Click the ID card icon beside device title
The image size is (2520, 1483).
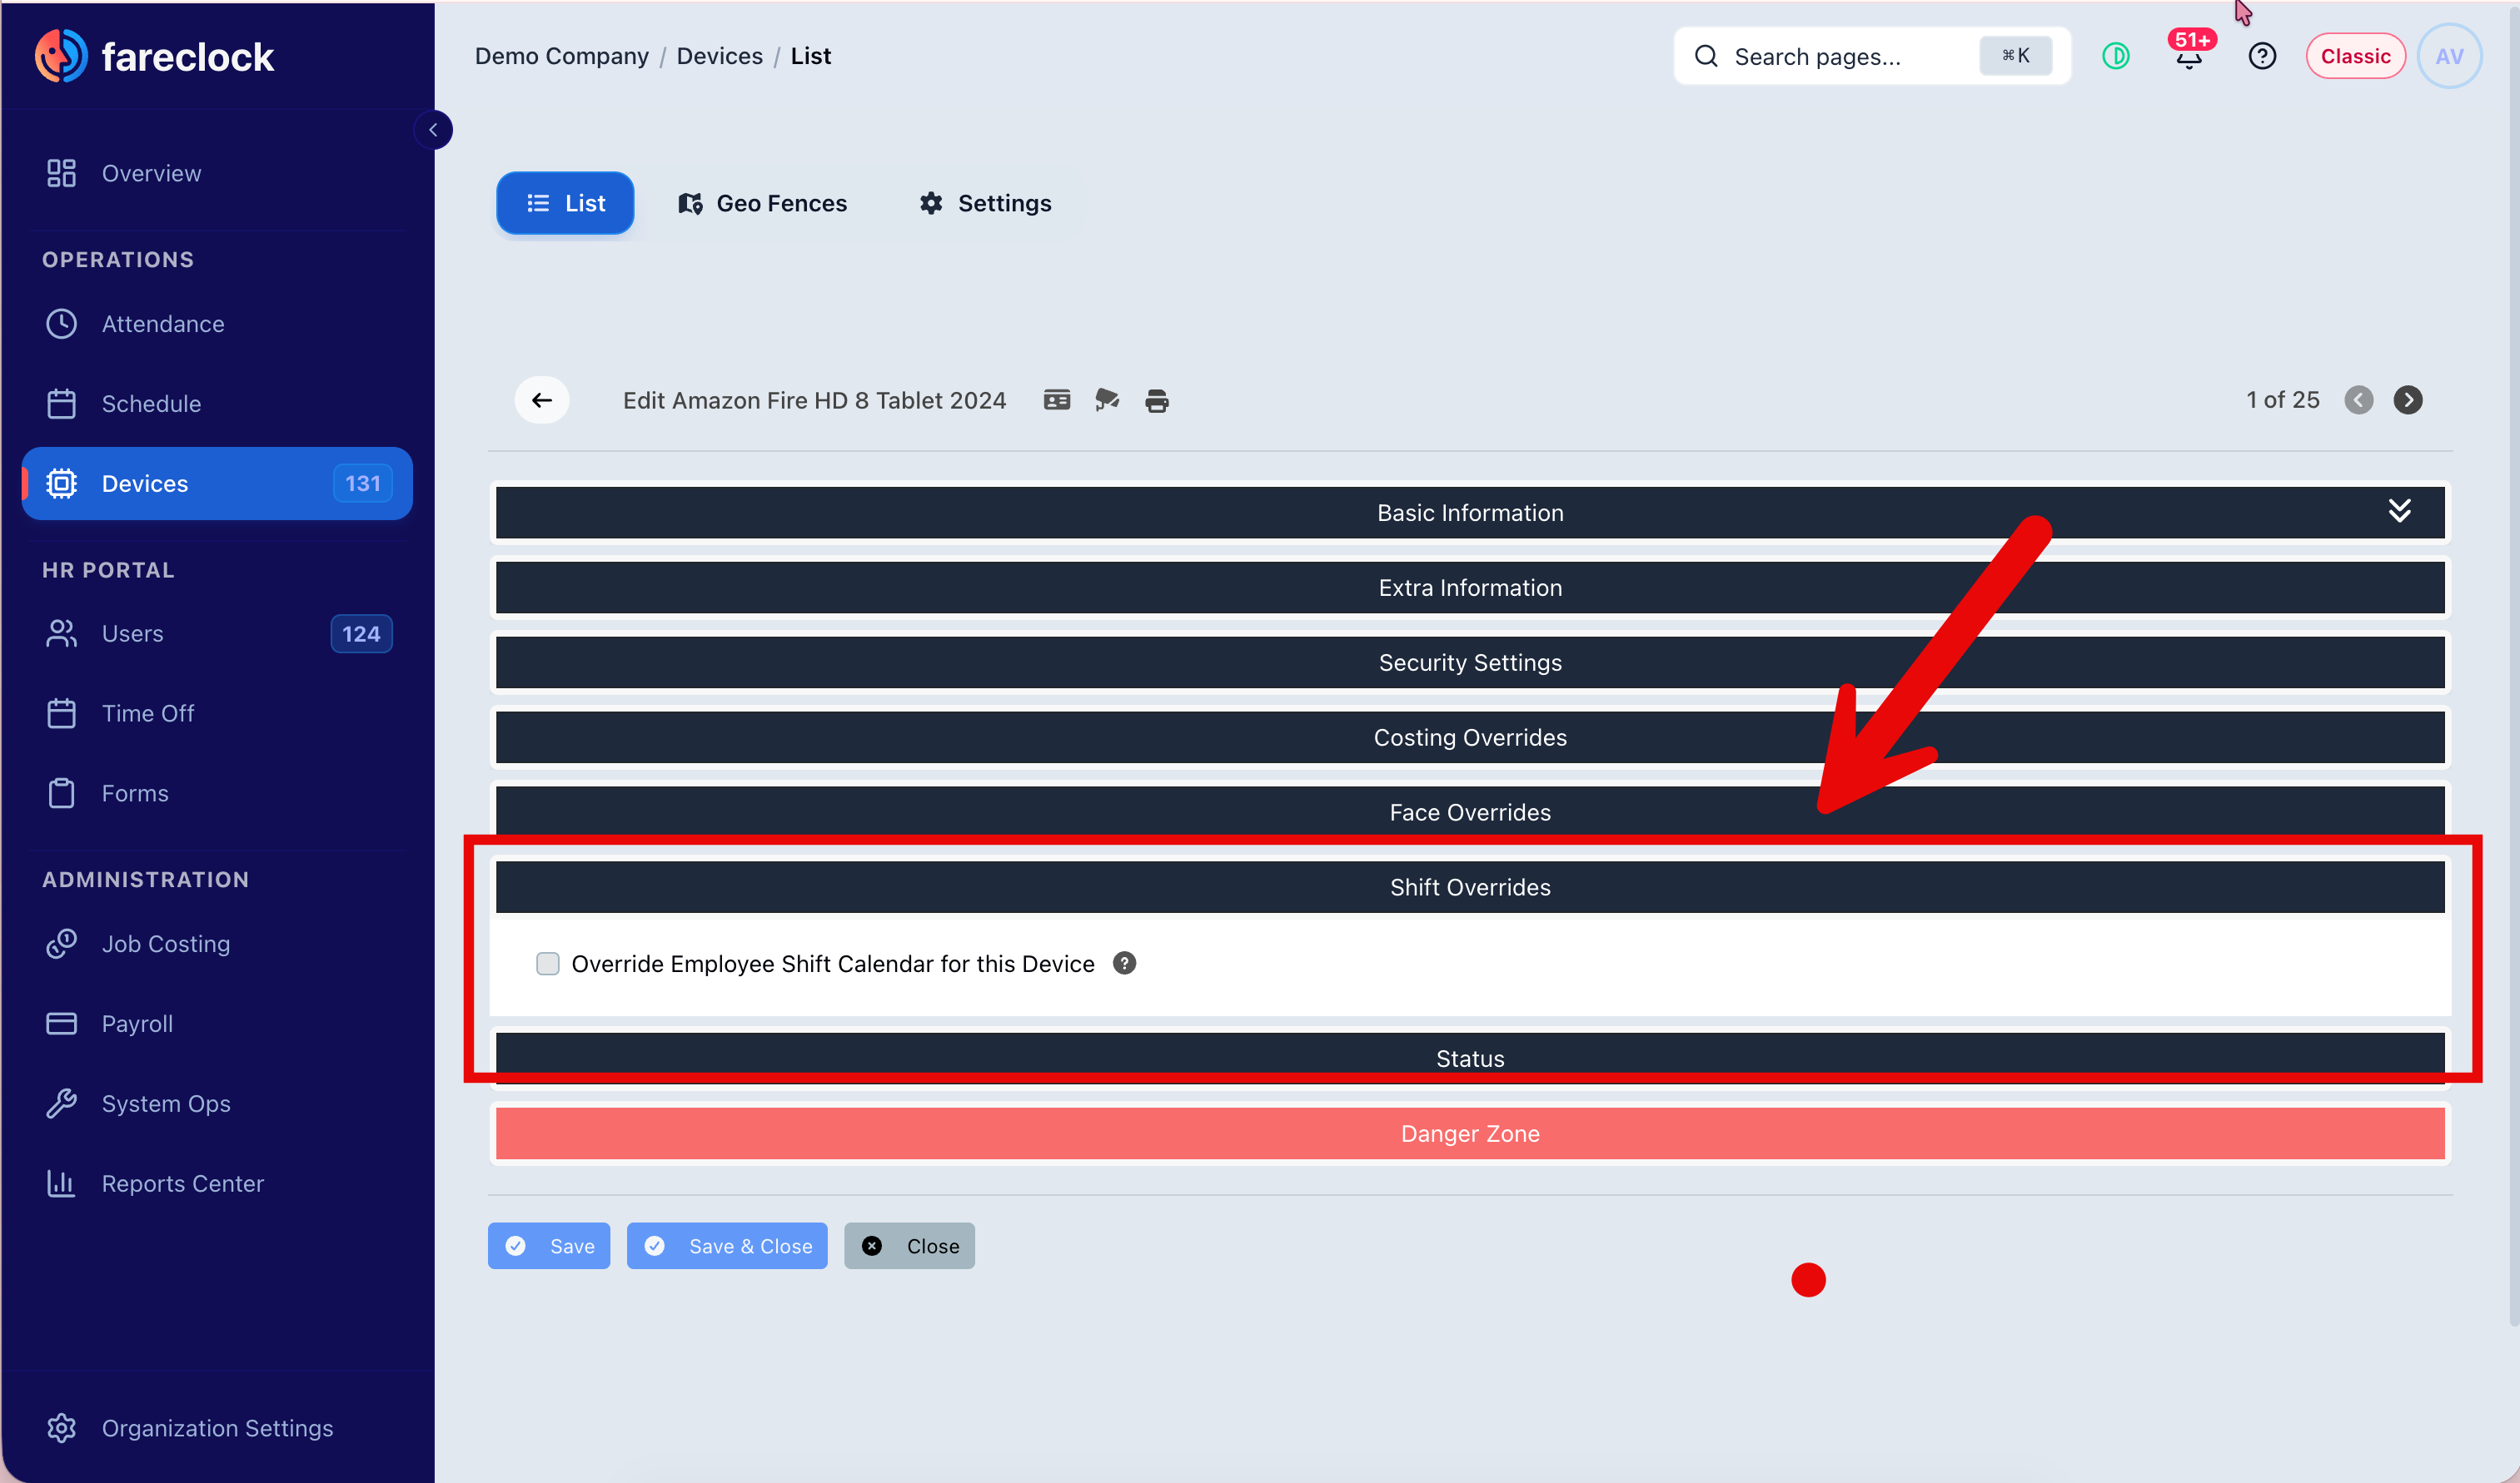(x=1057, y=399)
